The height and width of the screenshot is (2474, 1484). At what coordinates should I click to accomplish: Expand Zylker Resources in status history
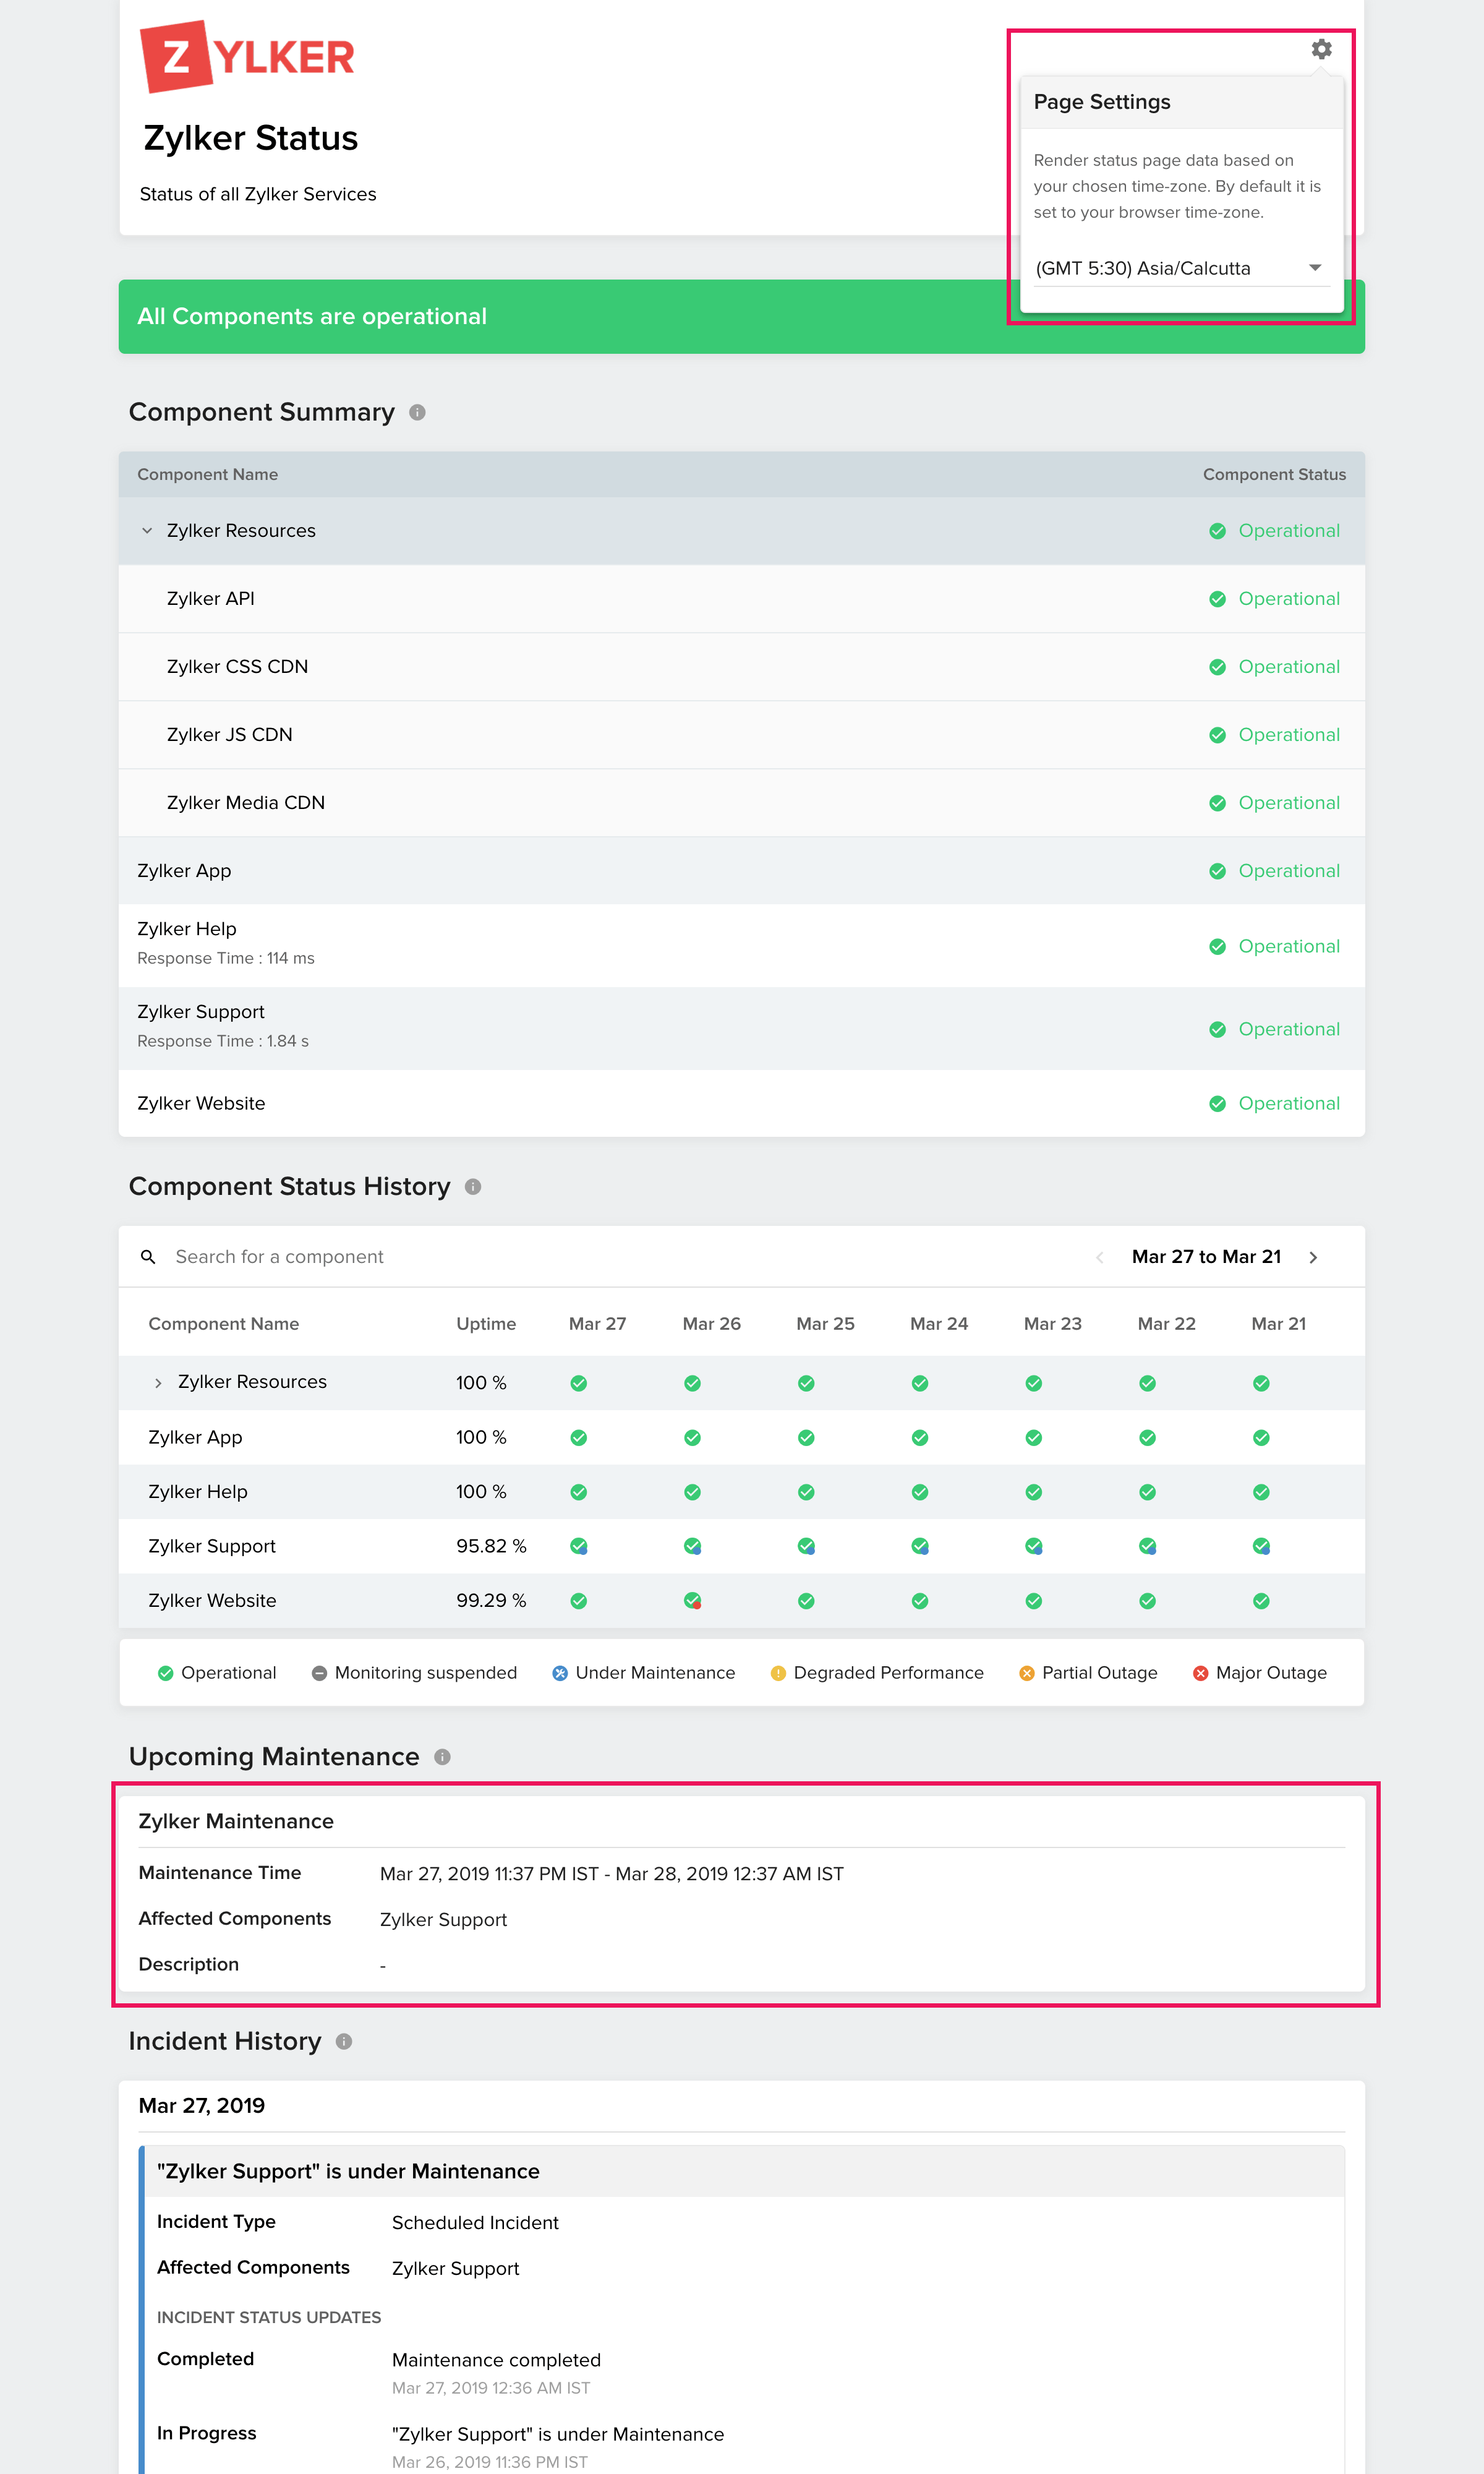[158, 1382]
